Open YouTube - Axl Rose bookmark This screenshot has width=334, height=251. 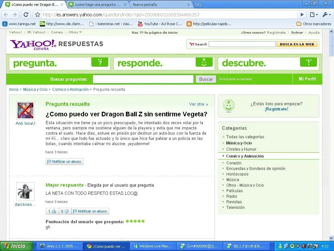(160, 24)
